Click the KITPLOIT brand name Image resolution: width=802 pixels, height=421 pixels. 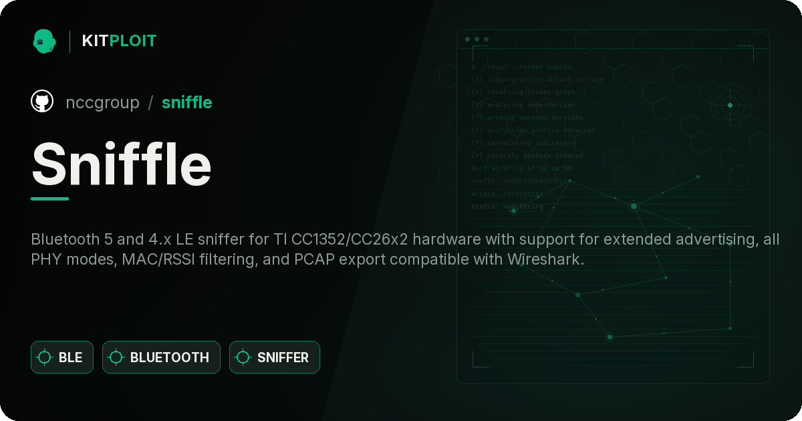(x=119, y=41)
